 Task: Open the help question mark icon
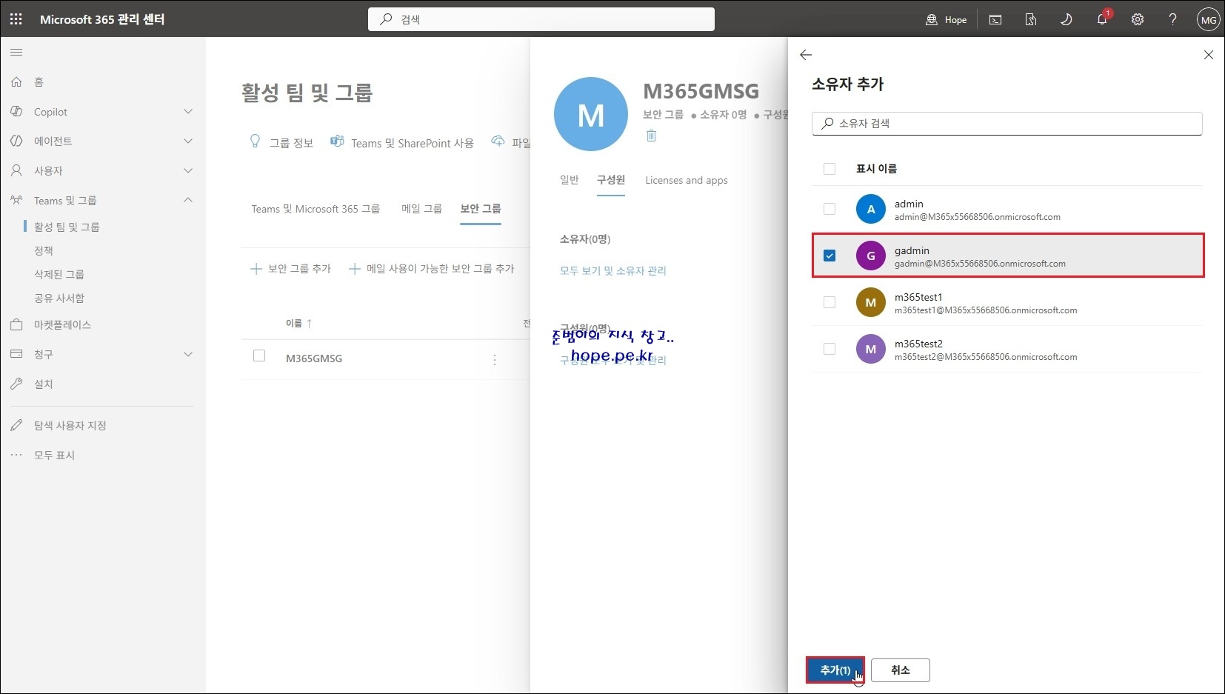(x=1172, y=19)
